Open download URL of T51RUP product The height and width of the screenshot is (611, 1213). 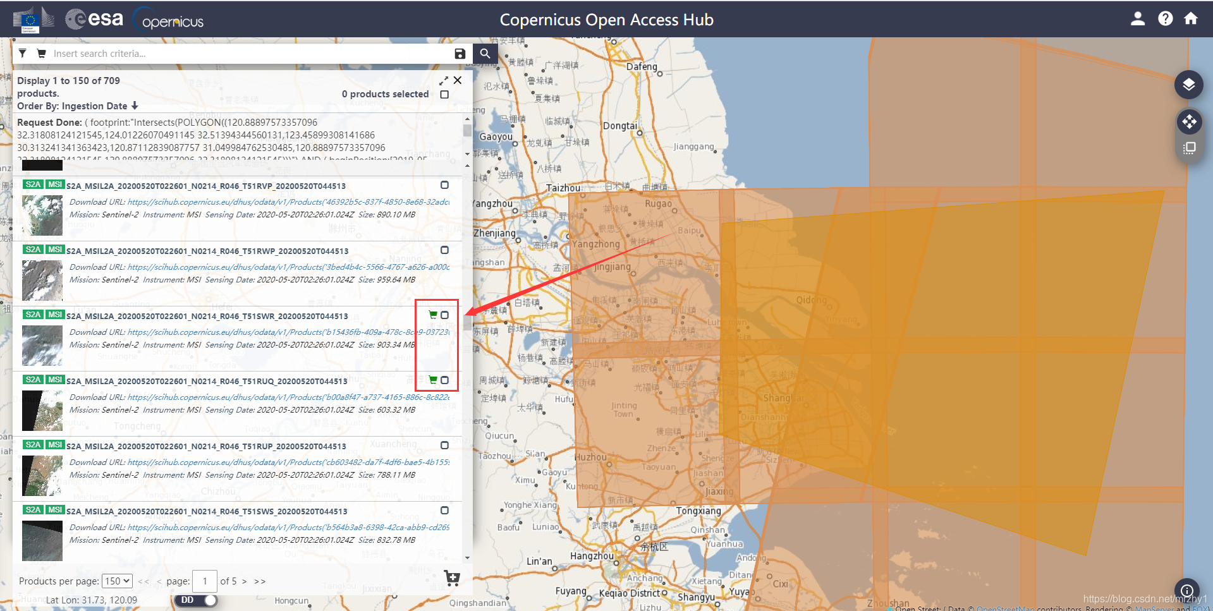click(288, 463)
